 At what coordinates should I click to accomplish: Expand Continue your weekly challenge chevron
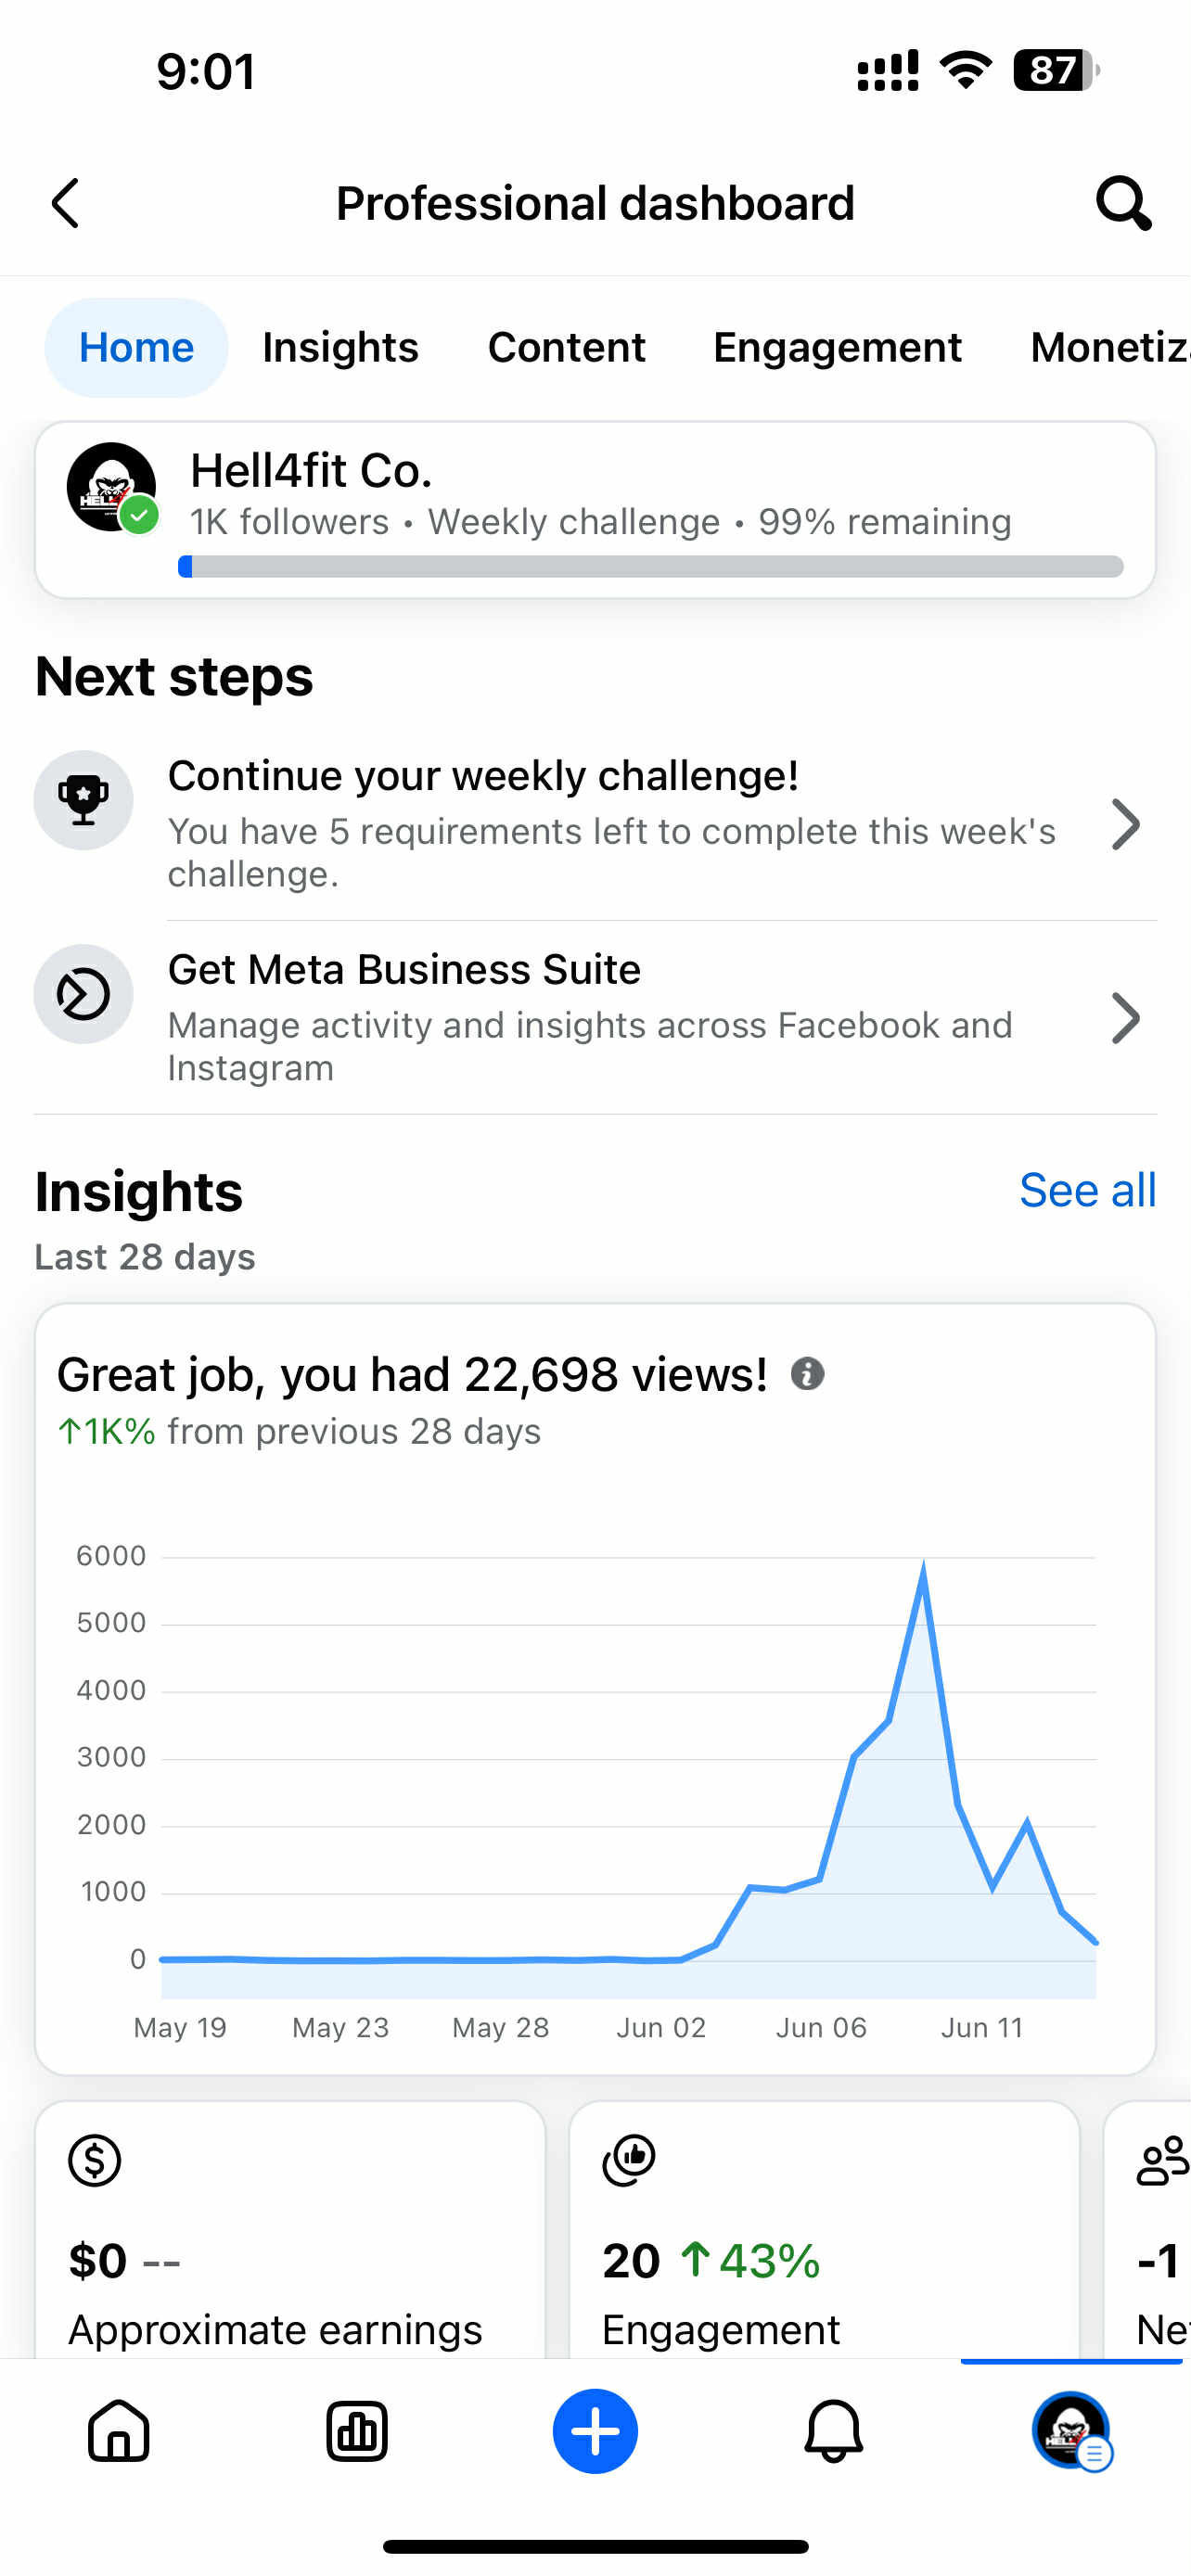click(x=1126, y=824)
